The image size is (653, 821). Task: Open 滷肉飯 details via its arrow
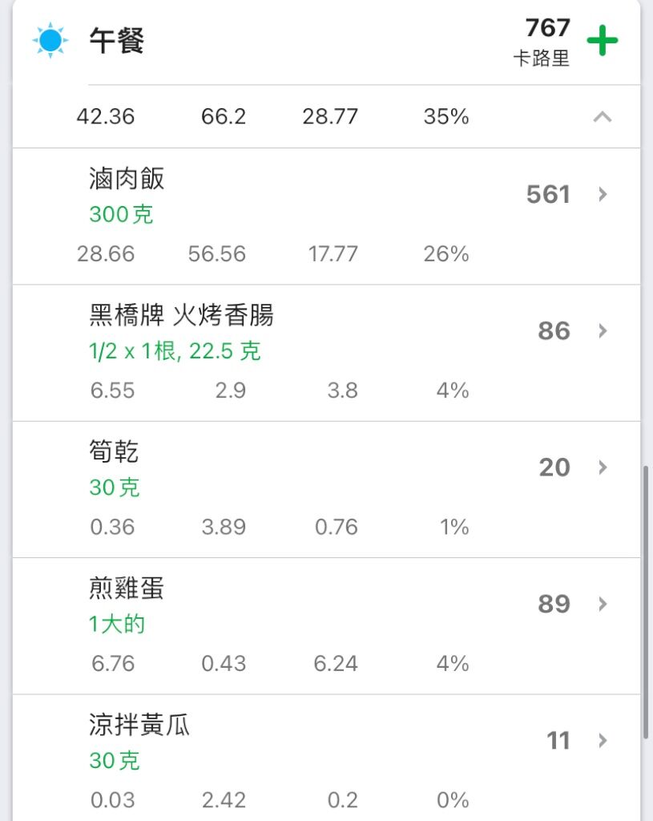(x=603, y=194)
